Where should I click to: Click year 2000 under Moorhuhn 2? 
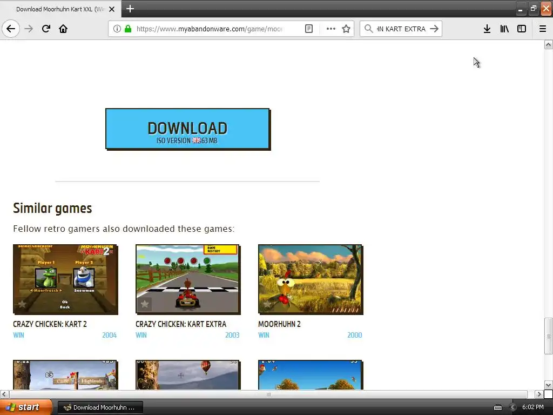point(355,335)
